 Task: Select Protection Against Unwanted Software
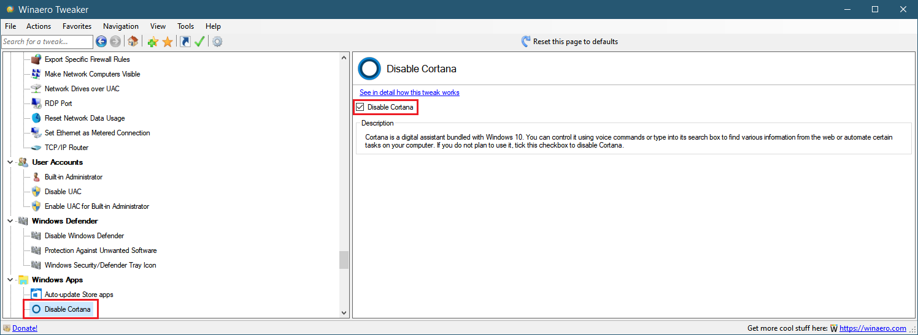101,250
